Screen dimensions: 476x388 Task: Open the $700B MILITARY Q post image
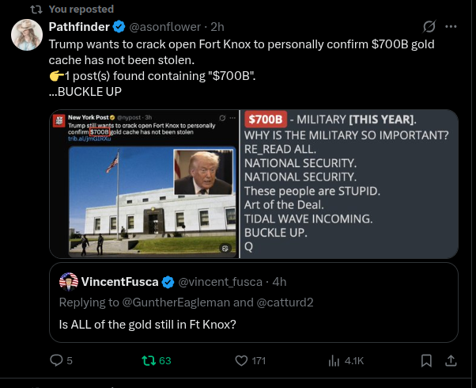click(349, 184)
